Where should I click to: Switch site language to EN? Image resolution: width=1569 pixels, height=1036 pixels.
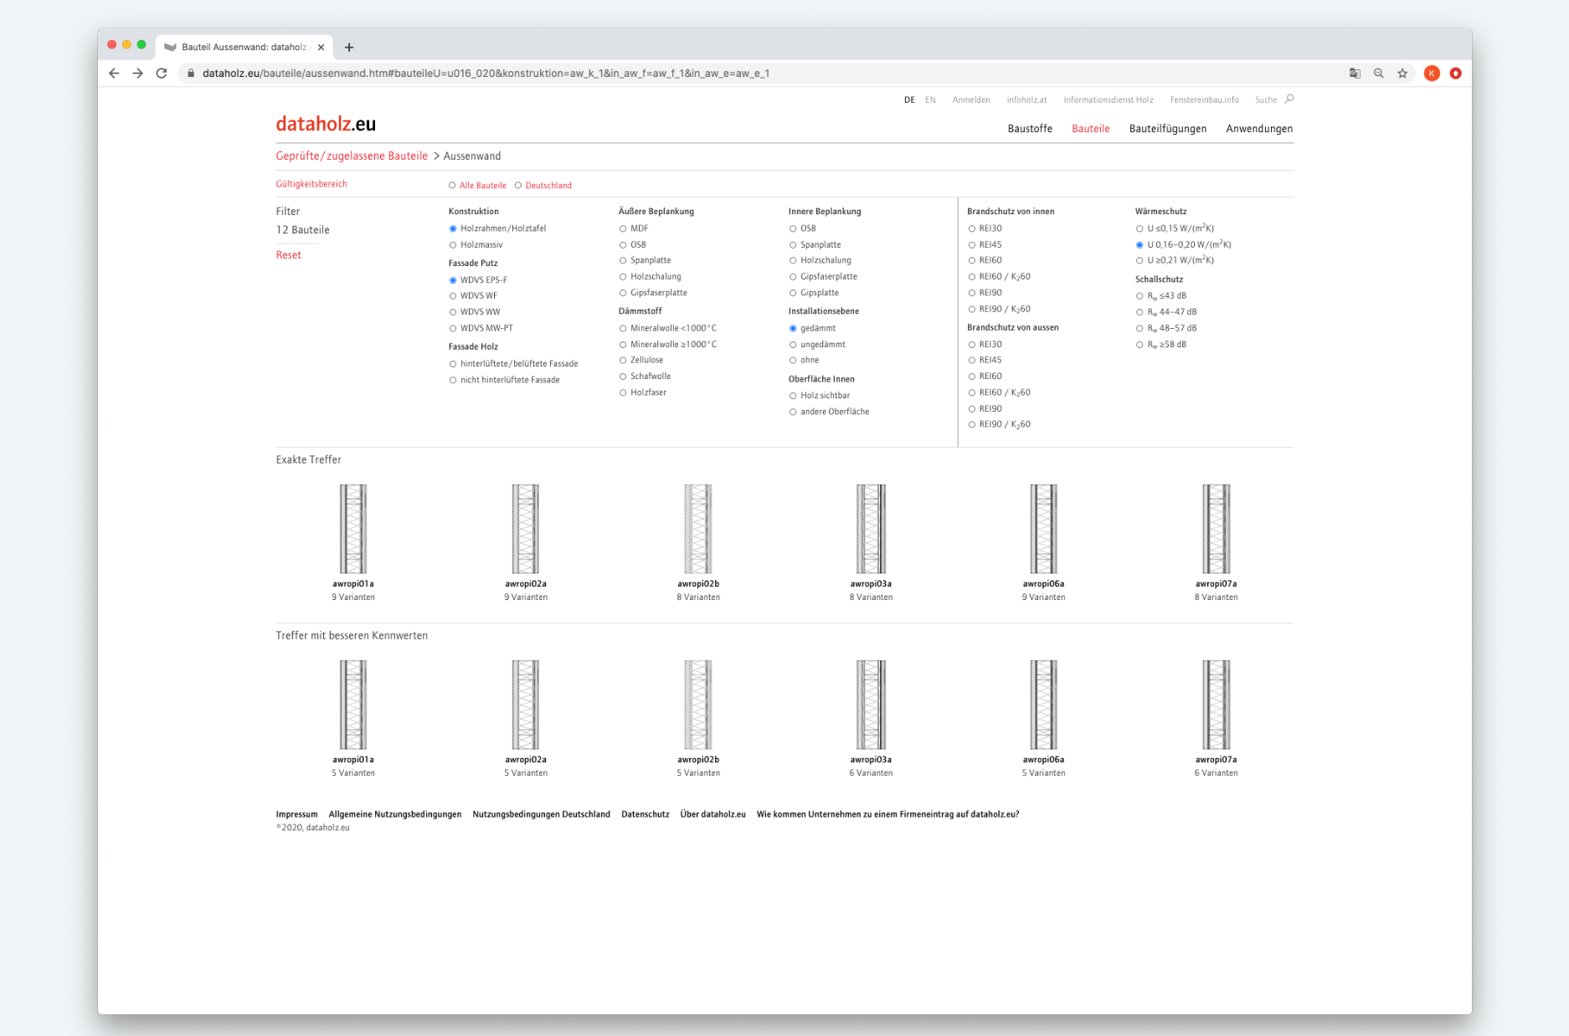(930, 100)
